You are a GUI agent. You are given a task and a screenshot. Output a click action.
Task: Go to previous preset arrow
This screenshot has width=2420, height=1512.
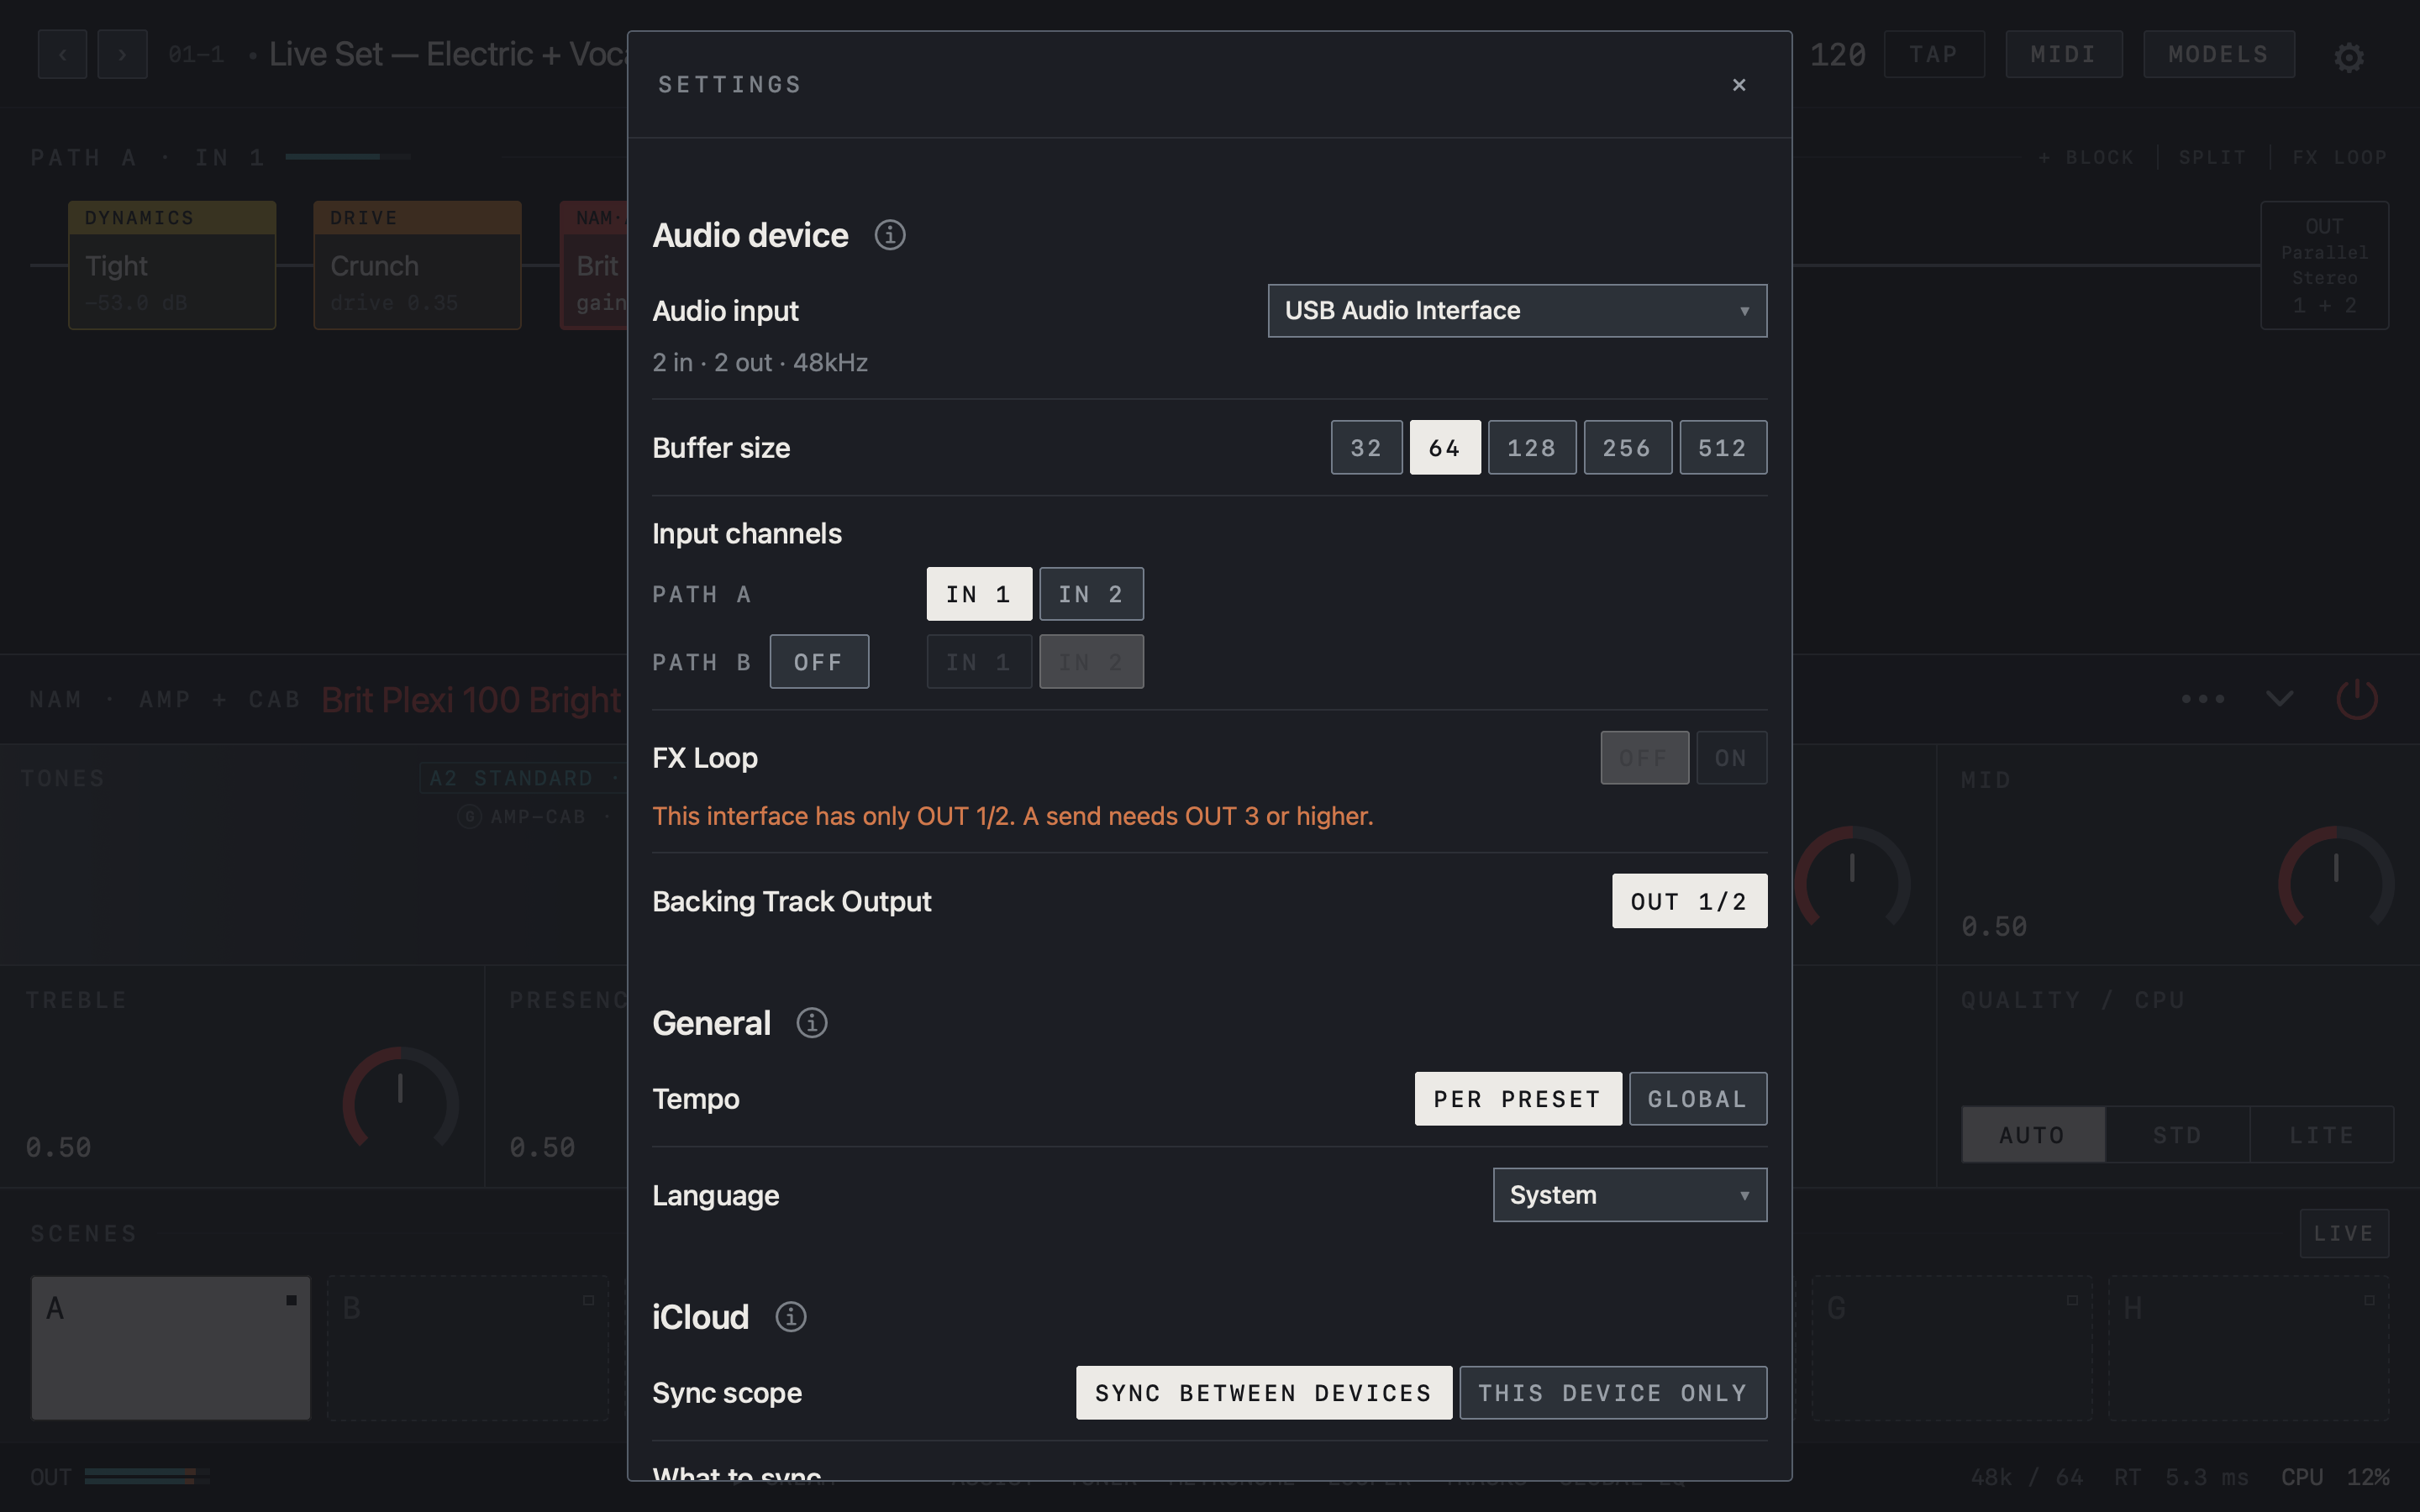coord(63,54)
